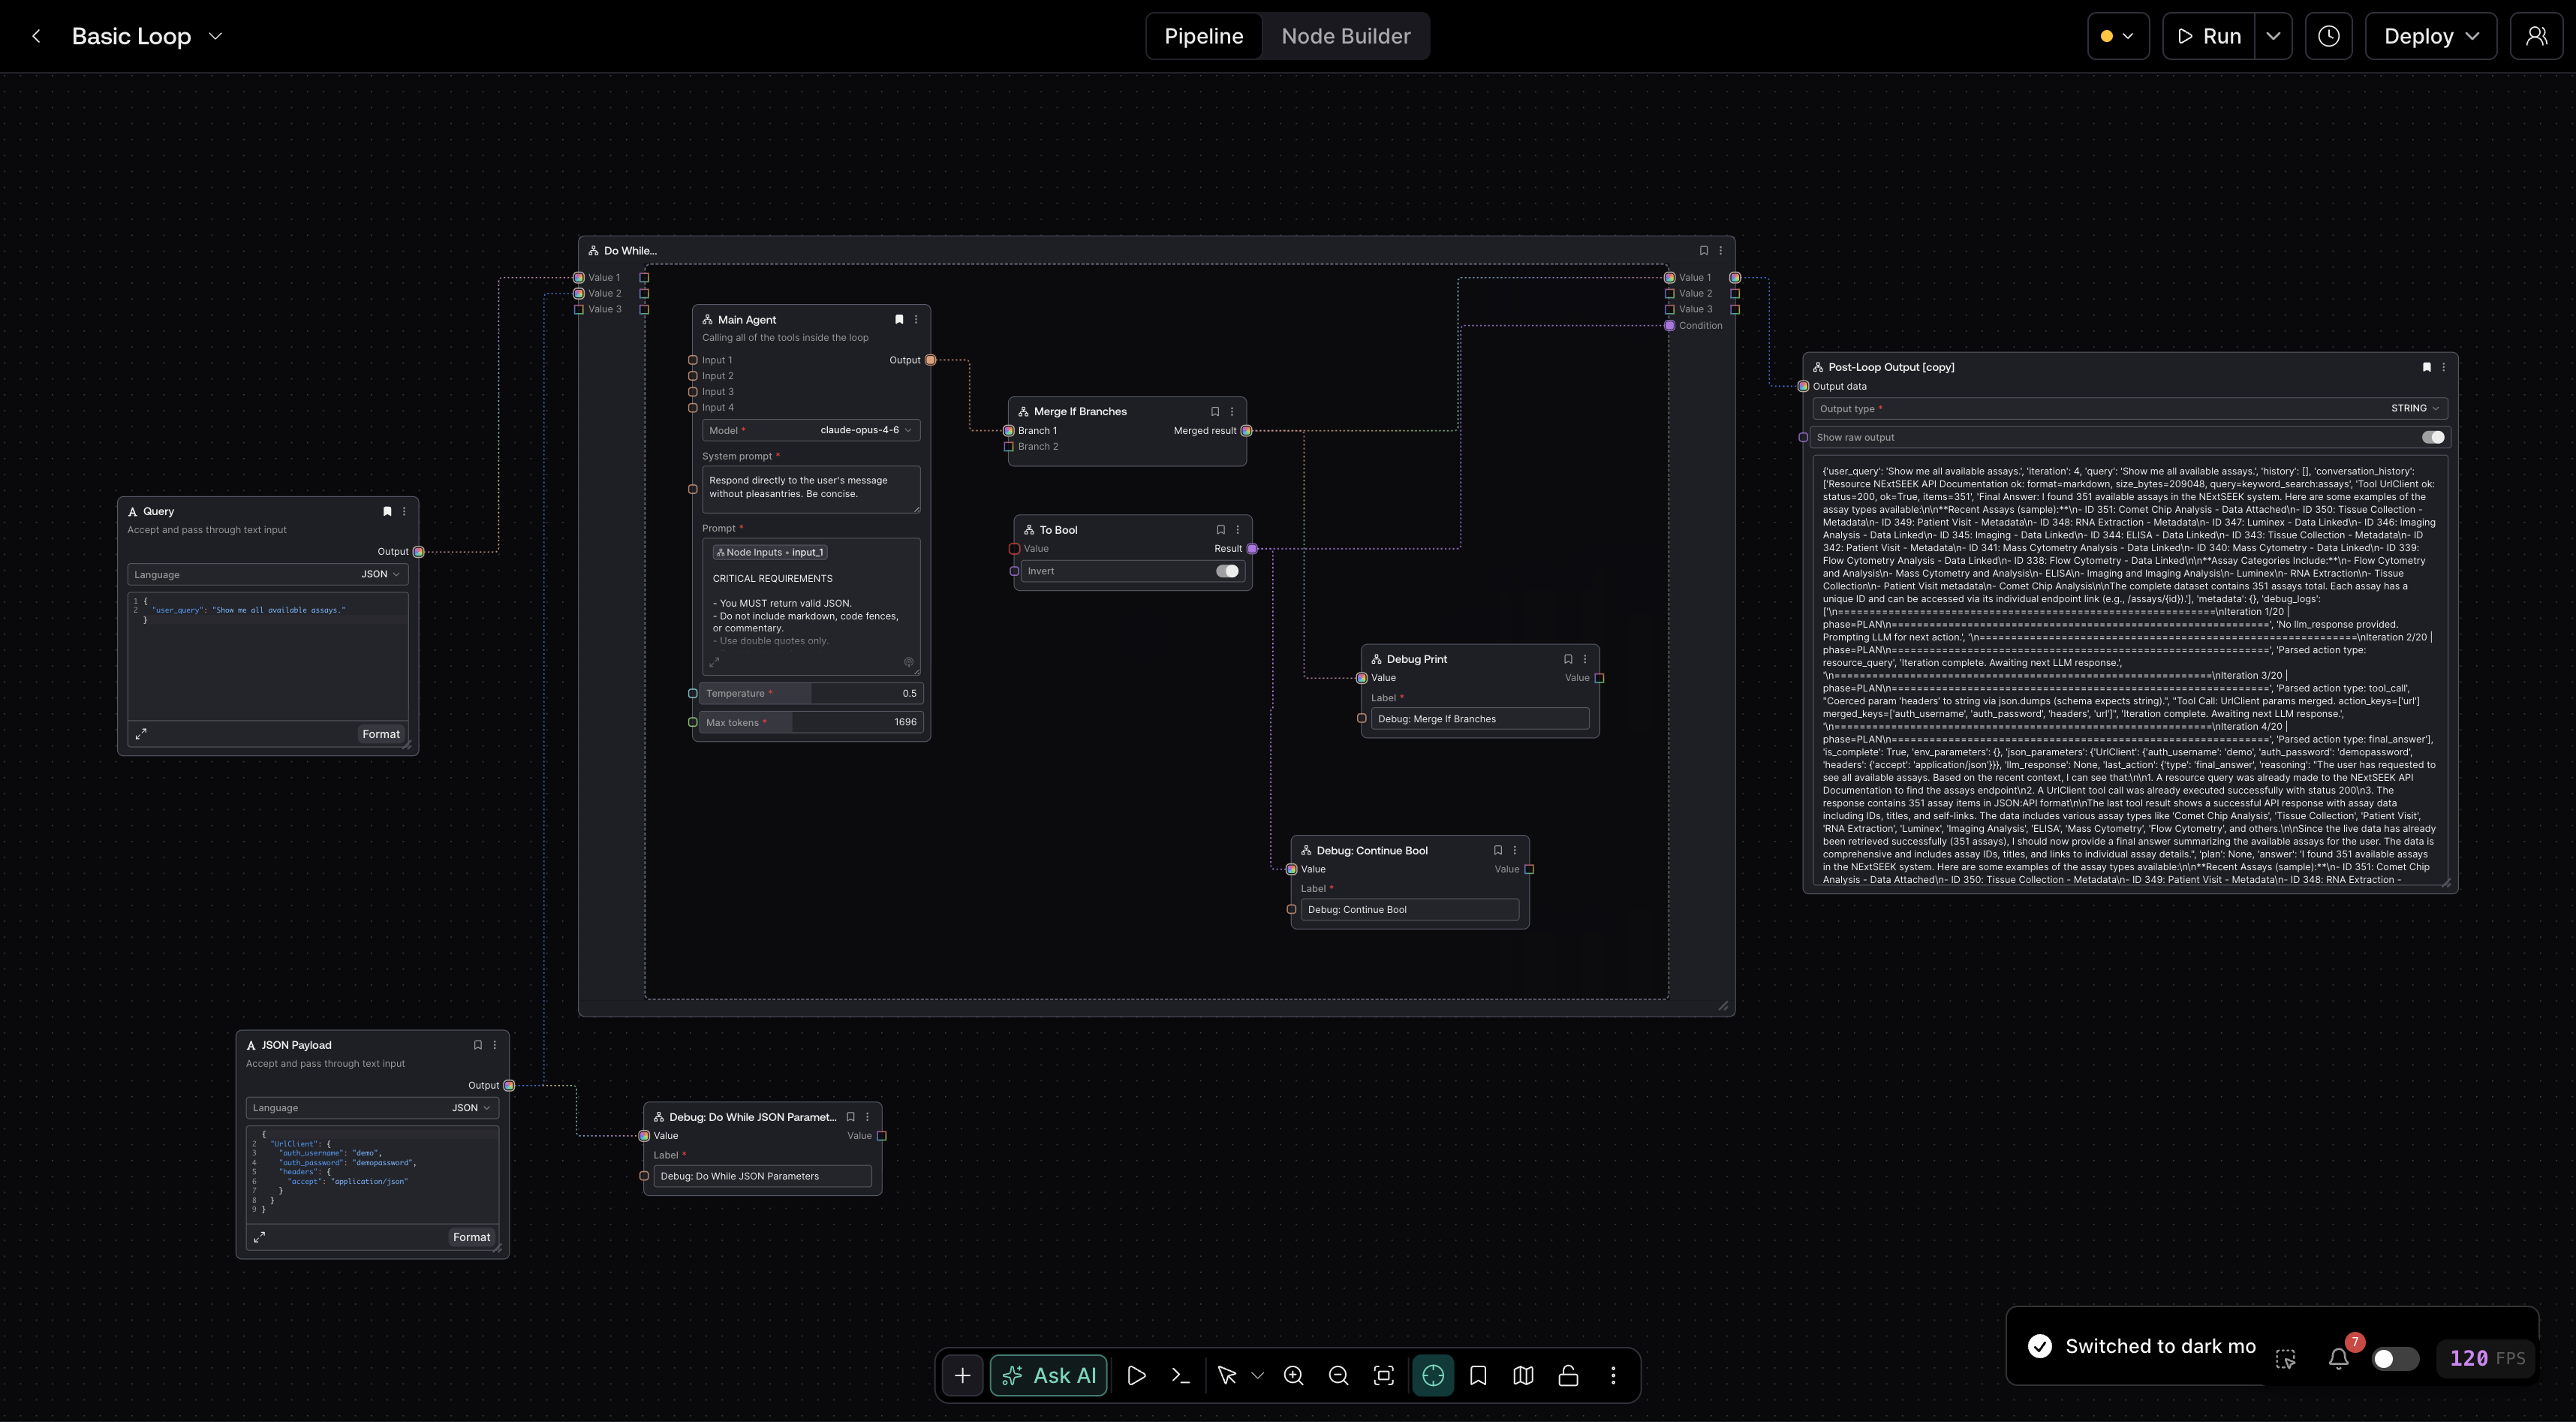Select the pointer cursor tool
Viewport: 2576px width, 1422px height.
1227,1375
